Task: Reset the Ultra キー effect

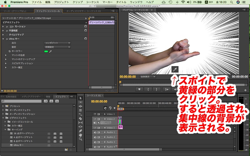Action: pyautogui.click(x=85, y=38)
